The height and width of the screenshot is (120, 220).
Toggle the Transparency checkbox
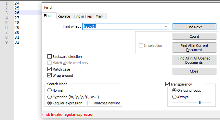168,84
